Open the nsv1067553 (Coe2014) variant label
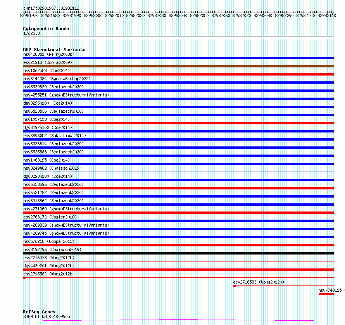The image size is (345, 325). 47,71
